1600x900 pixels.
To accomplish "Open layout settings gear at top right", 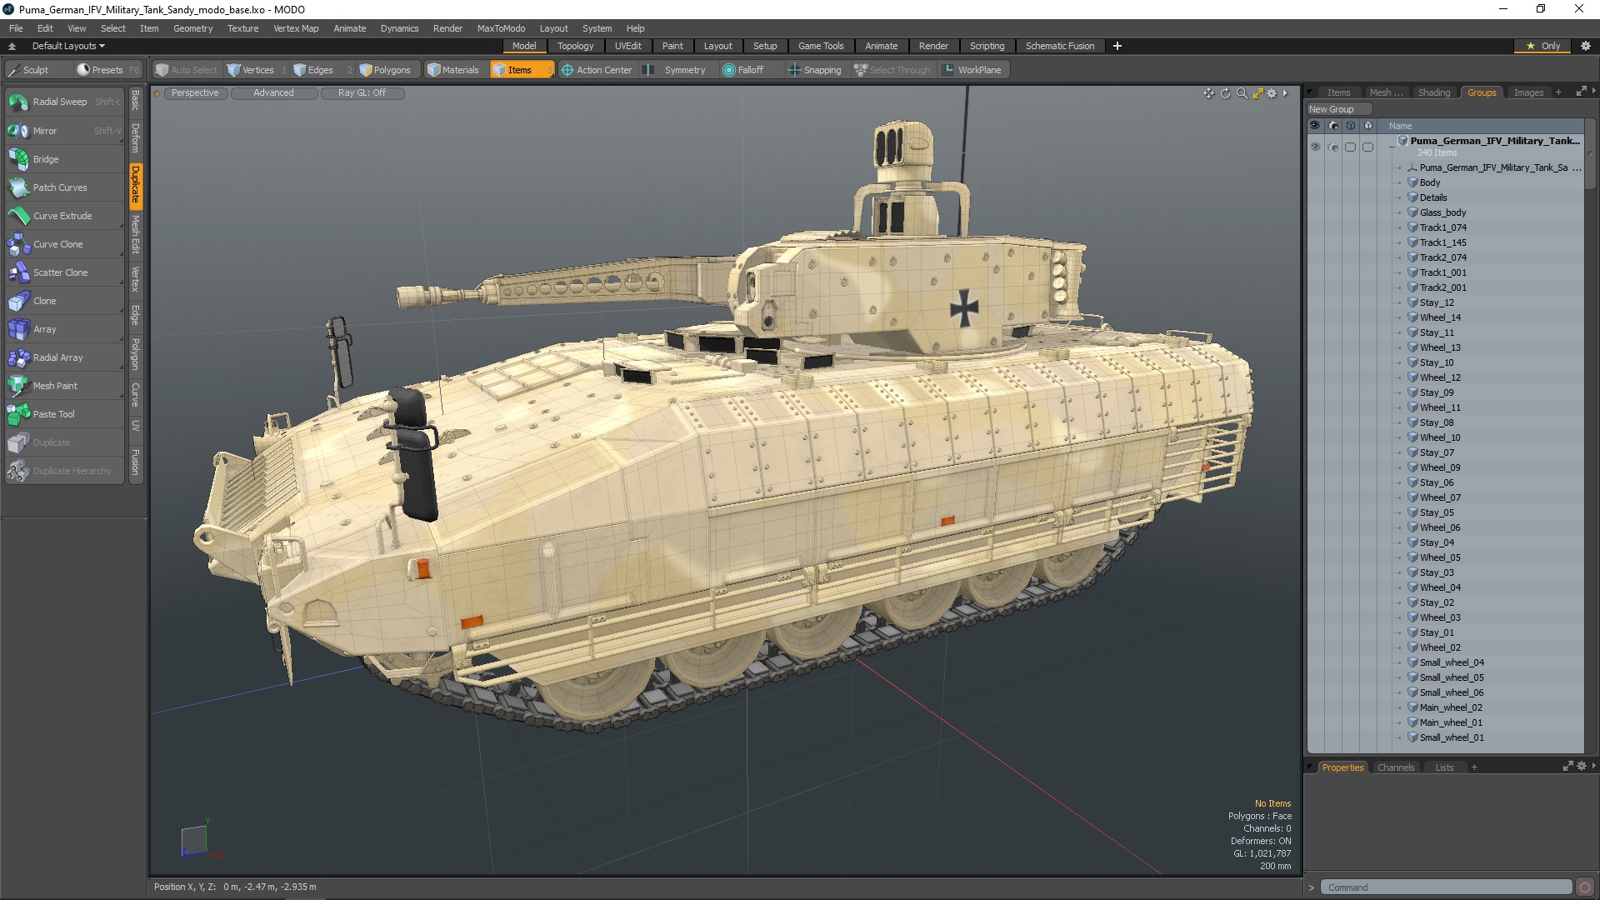I will point(1585,46).
